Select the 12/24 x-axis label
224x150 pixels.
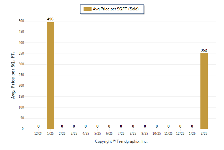(38, 133)
